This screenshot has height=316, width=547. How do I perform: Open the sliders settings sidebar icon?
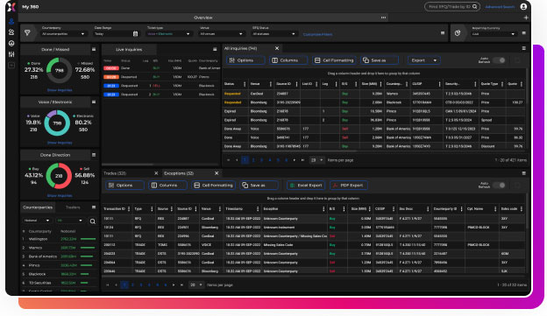pyautogui.click(x=11, y=54)
